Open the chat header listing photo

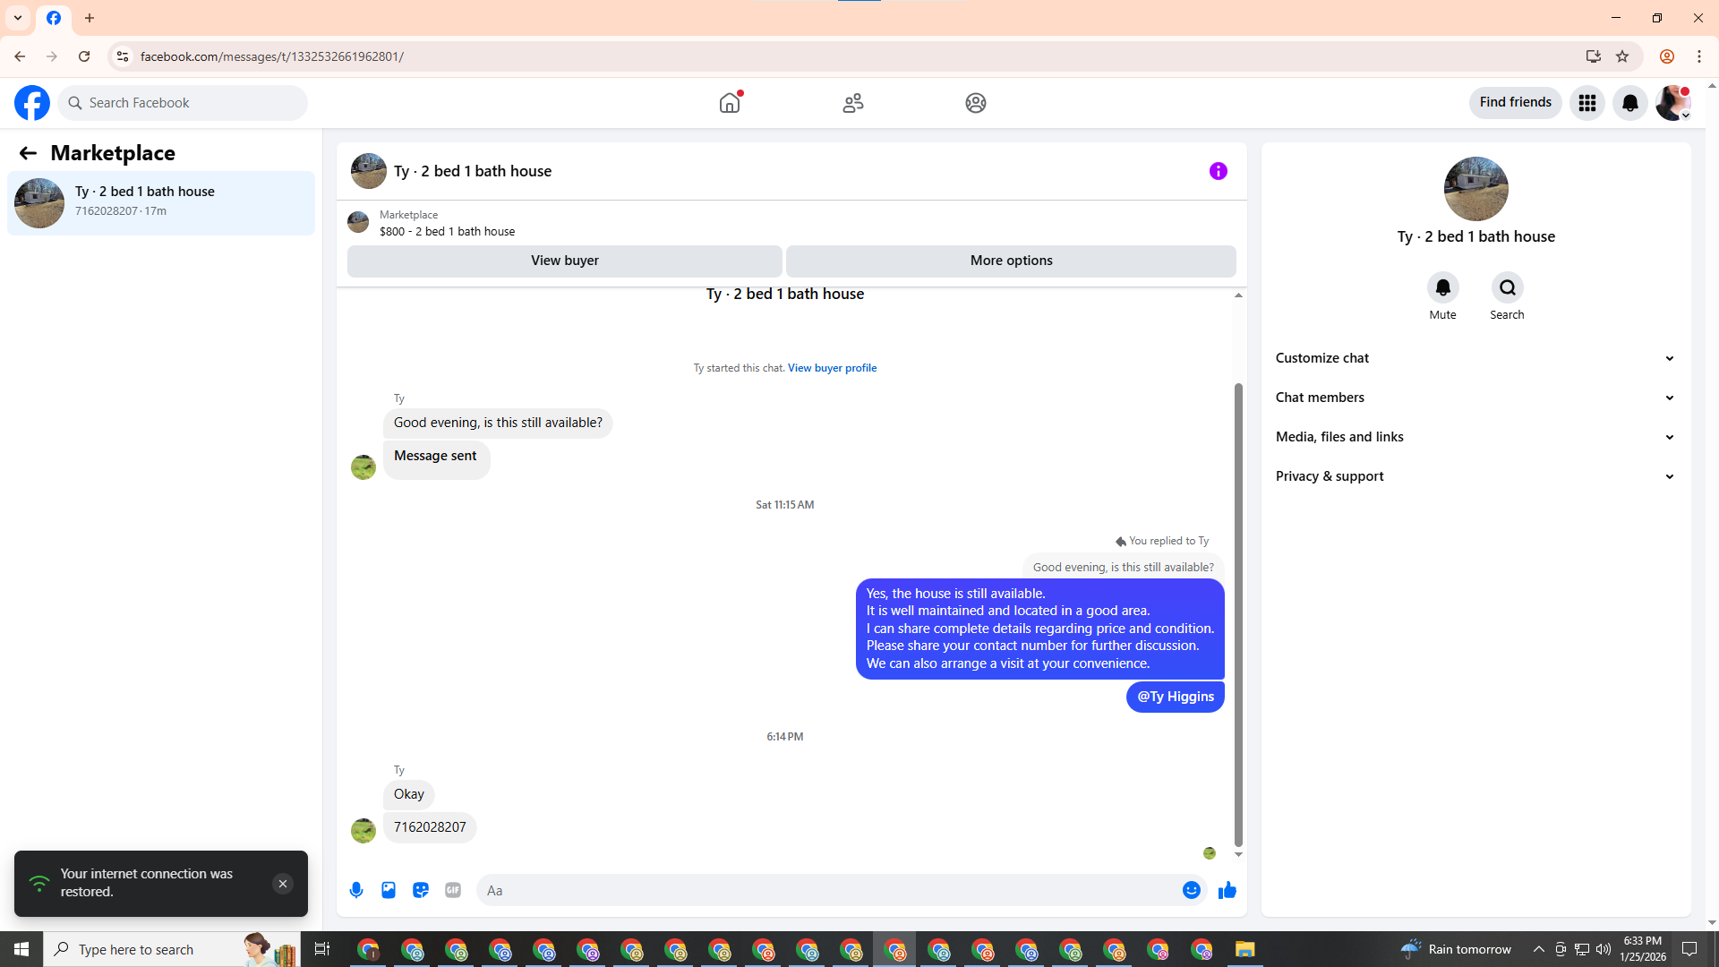[369, 171]
